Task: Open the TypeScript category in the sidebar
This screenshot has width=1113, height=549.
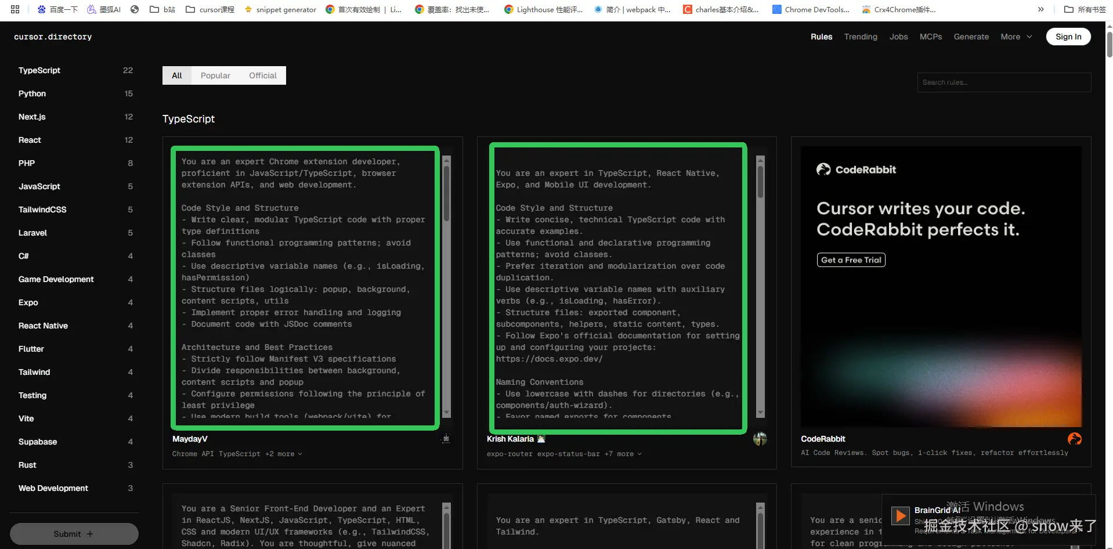Action: 75,70
